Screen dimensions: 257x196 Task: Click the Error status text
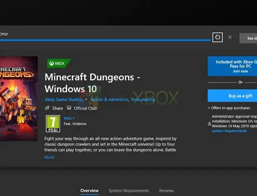click(4, 34)
